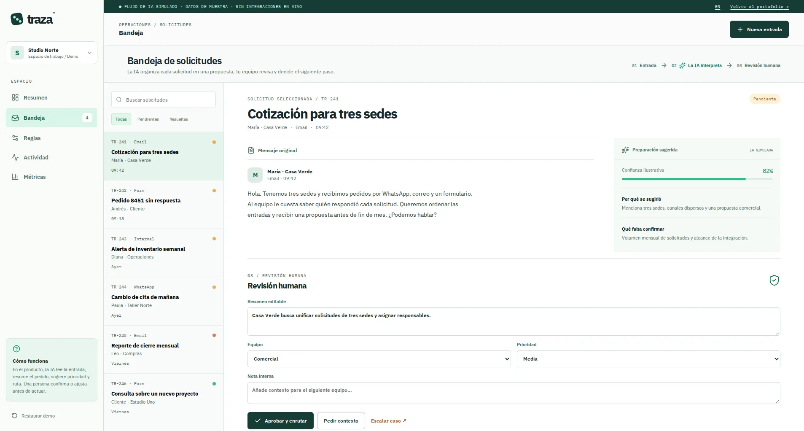Click the Volver al portafolio link
The image size is (804, 431).
click(x=759, y=7)
